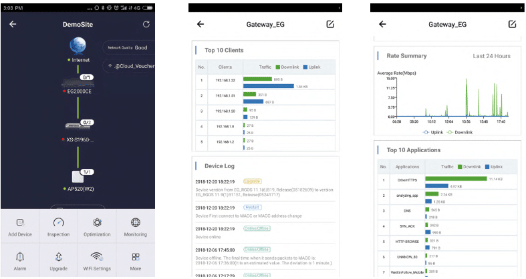Tap battery indicator in phone status bar
The image size is (526, 279).
coord(148,8)
